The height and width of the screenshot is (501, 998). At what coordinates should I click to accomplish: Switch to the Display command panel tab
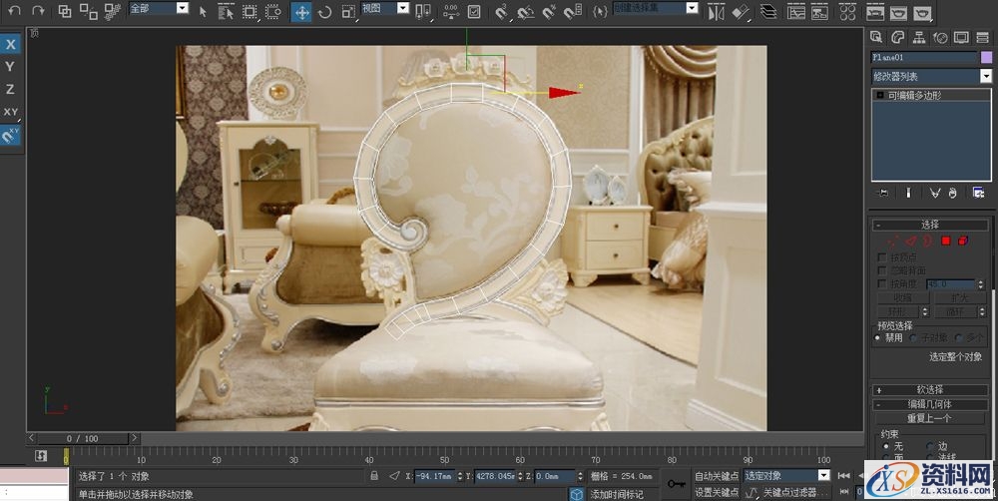pyautogui.click(x=961, y=37)
